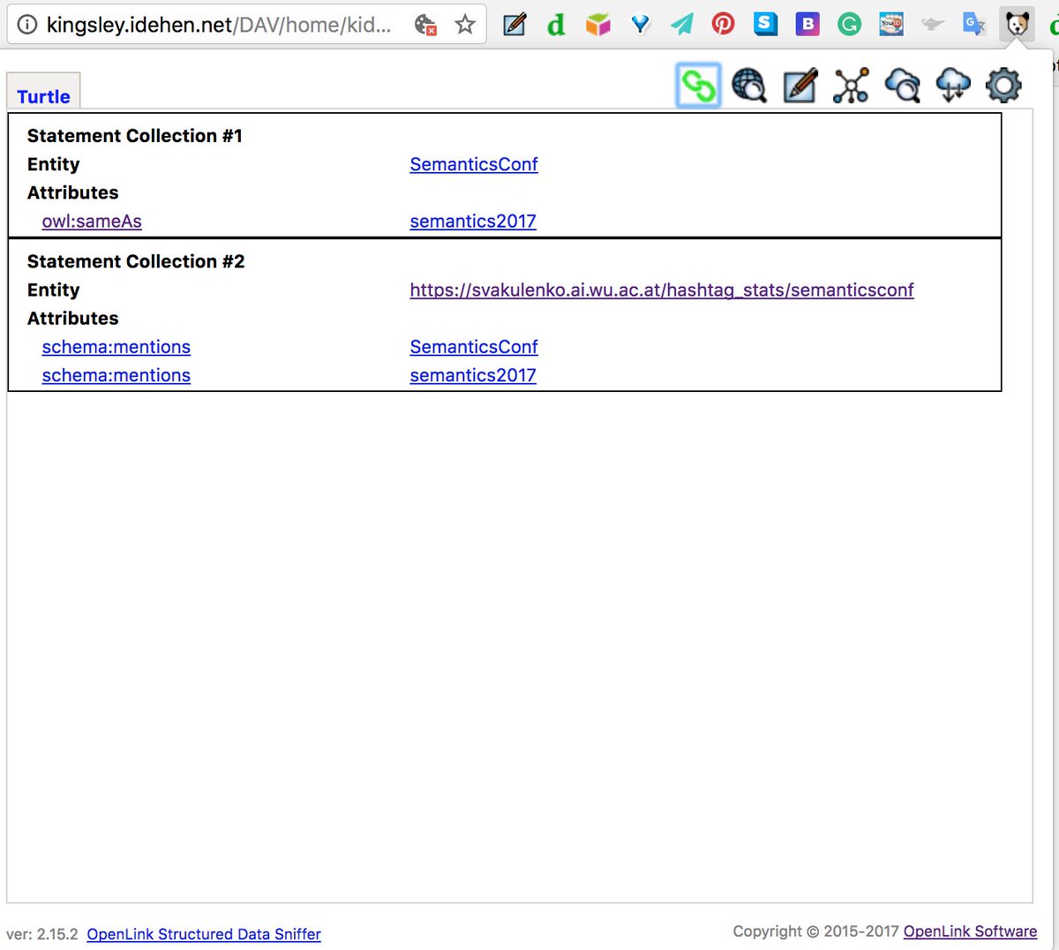The height and width of the screenshot is (950, 1059).
Task: Click inside the browser address bar
Action: (x=221, y=25)
